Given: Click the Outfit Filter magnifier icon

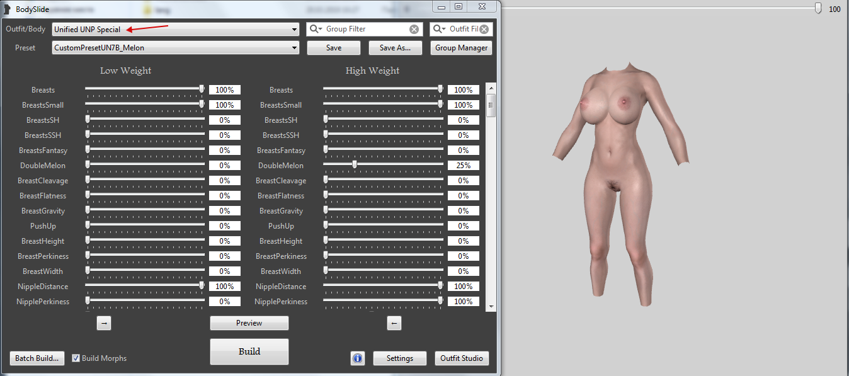Looking at the screenshot, I should click(438, 29).
